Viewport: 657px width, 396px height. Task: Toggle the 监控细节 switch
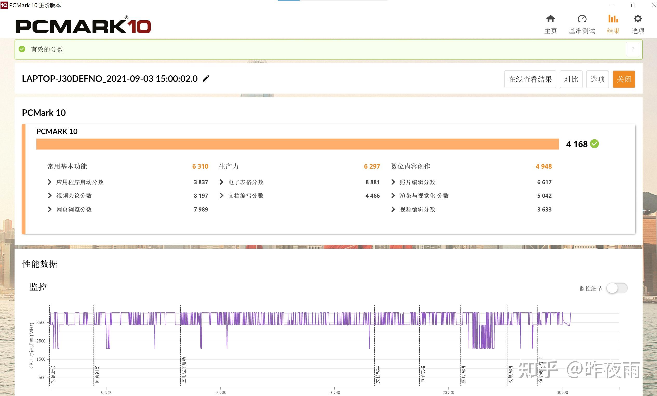coord(617,288)
